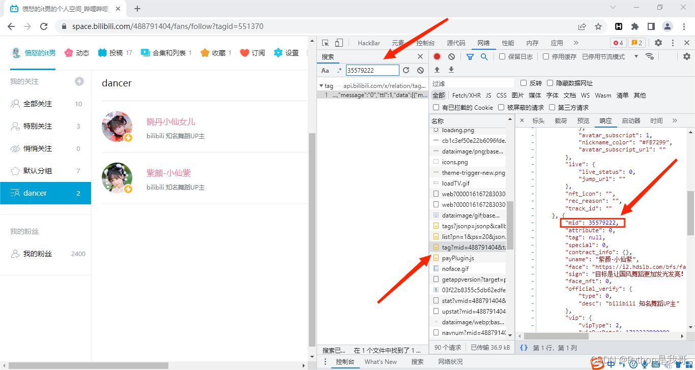Click the red record network log button
The image size is (695, 370).
coord(437,56)
